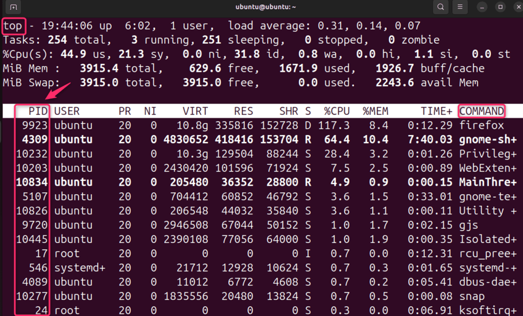Select the gnome-sh+ process row
Image resolution: width=523 pixels, height=316 pixels.
(x=255, y=139)
